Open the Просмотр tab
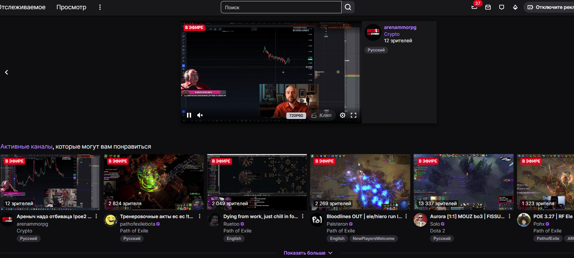 click(71, 7)
